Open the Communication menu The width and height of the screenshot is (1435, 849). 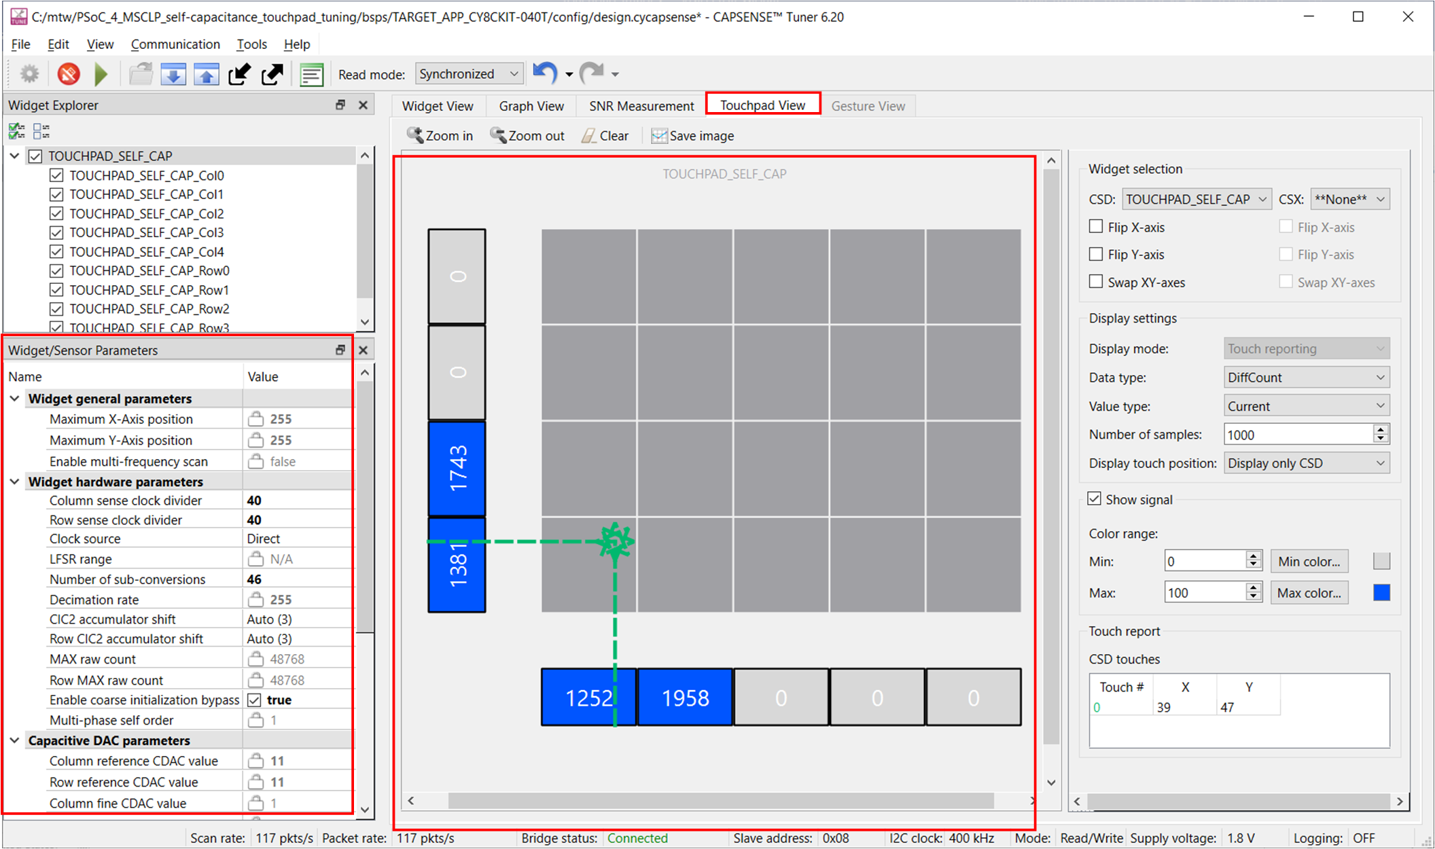pyautogui.click(x=175, y=44)
